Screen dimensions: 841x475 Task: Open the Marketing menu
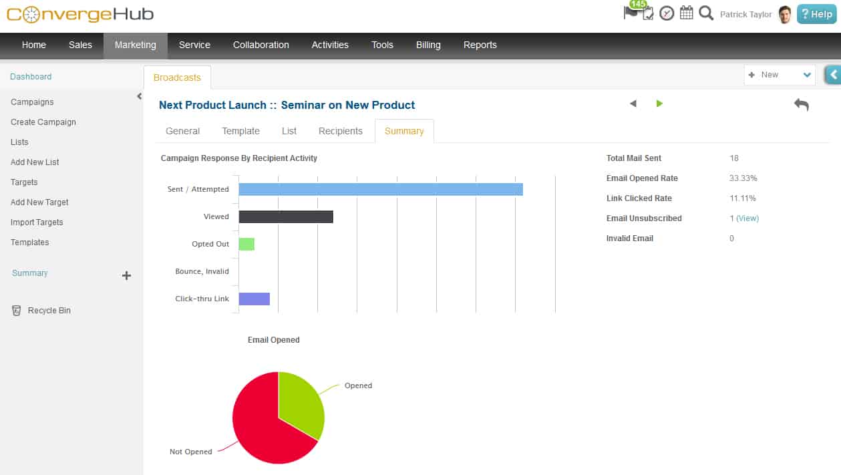pos(135,45)
